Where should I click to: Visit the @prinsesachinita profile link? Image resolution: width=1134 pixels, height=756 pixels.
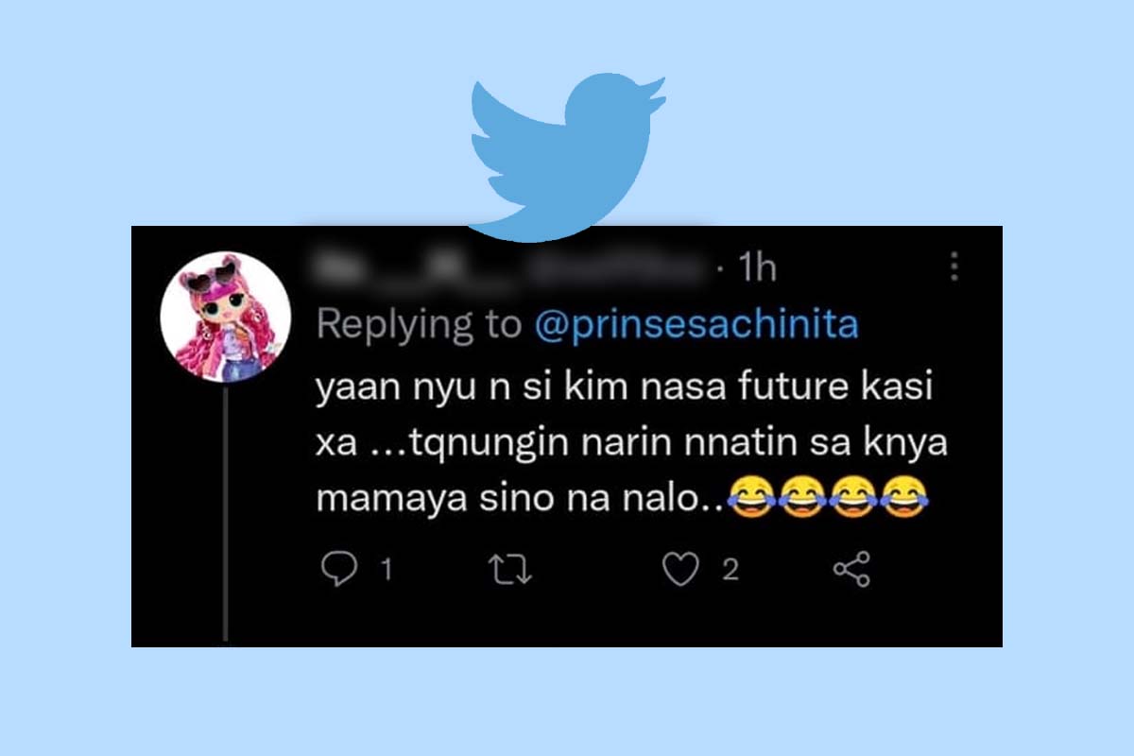696,325
